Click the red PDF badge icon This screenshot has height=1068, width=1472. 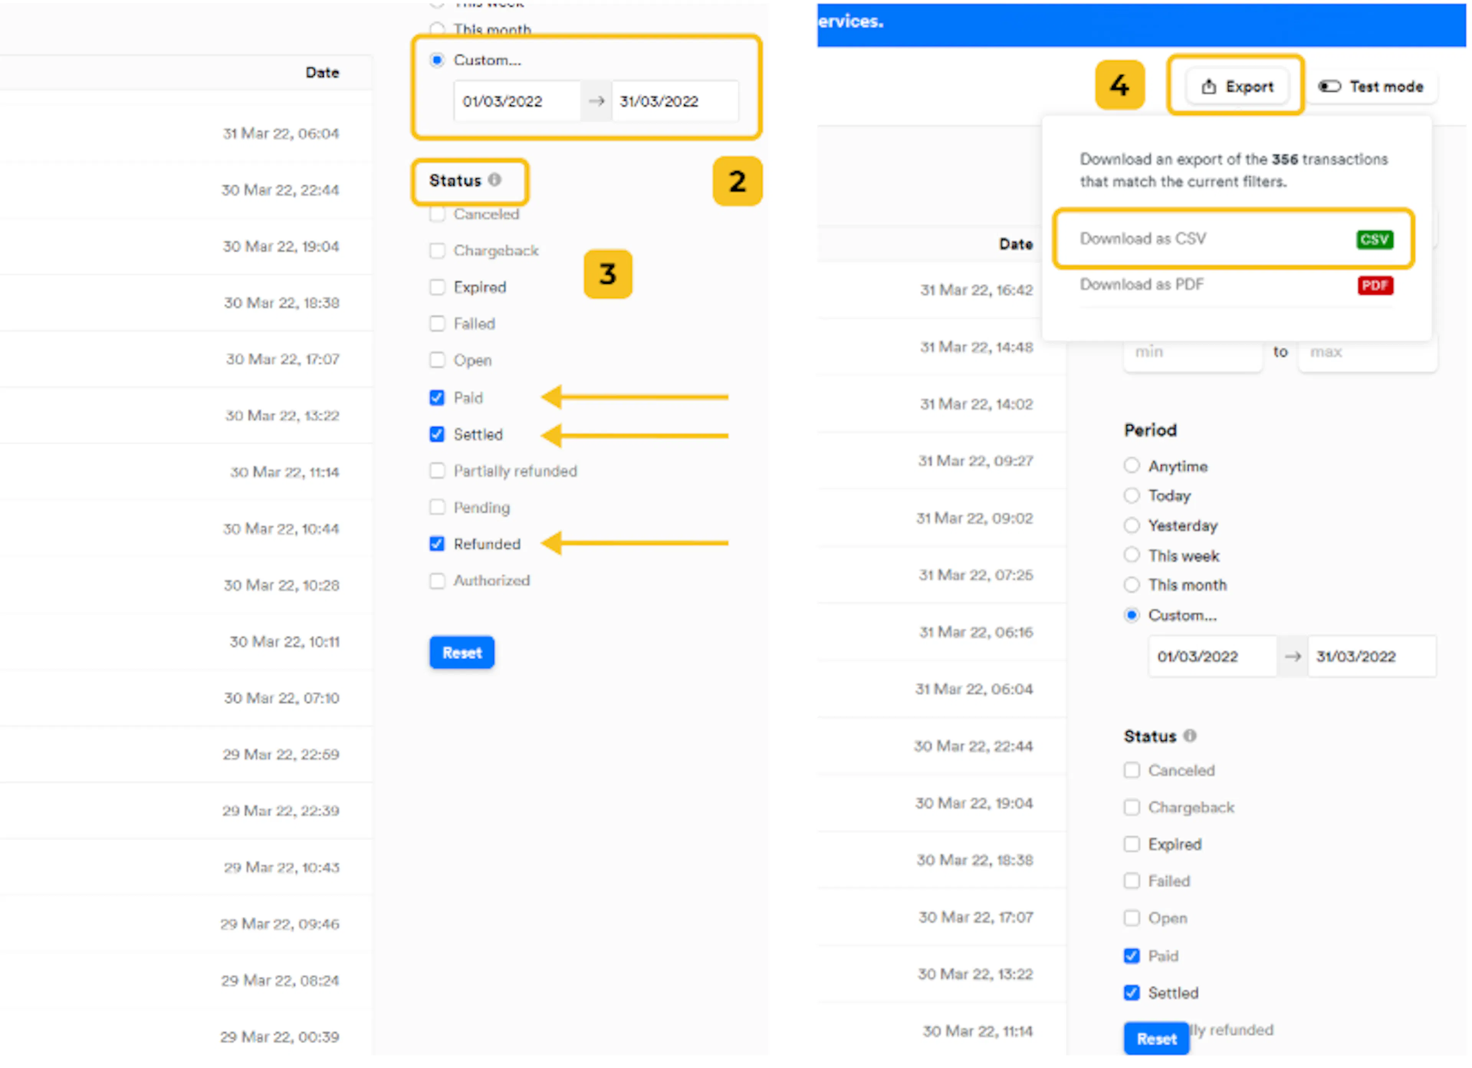point(1375,285)
